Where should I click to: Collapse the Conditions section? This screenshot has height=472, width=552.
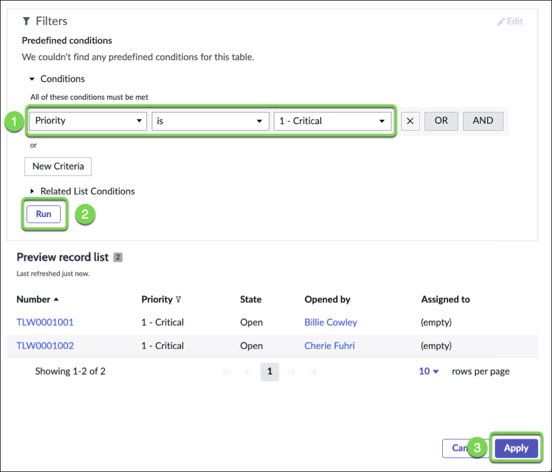pos(32,79)
